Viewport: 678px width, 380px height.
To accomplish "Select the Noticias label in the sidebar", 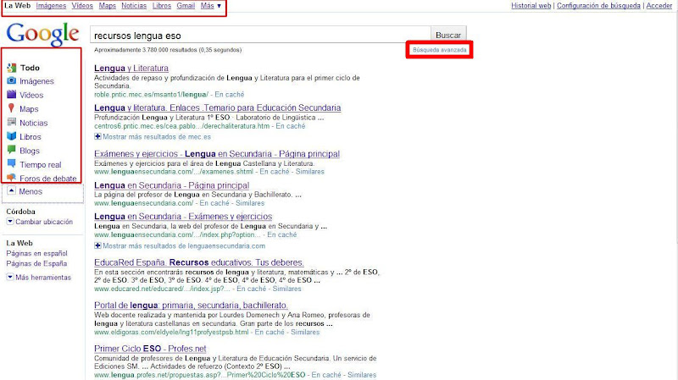I will click(34, 123).
